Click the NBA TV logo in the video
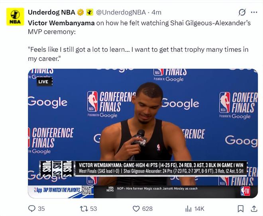 [245, 191]
